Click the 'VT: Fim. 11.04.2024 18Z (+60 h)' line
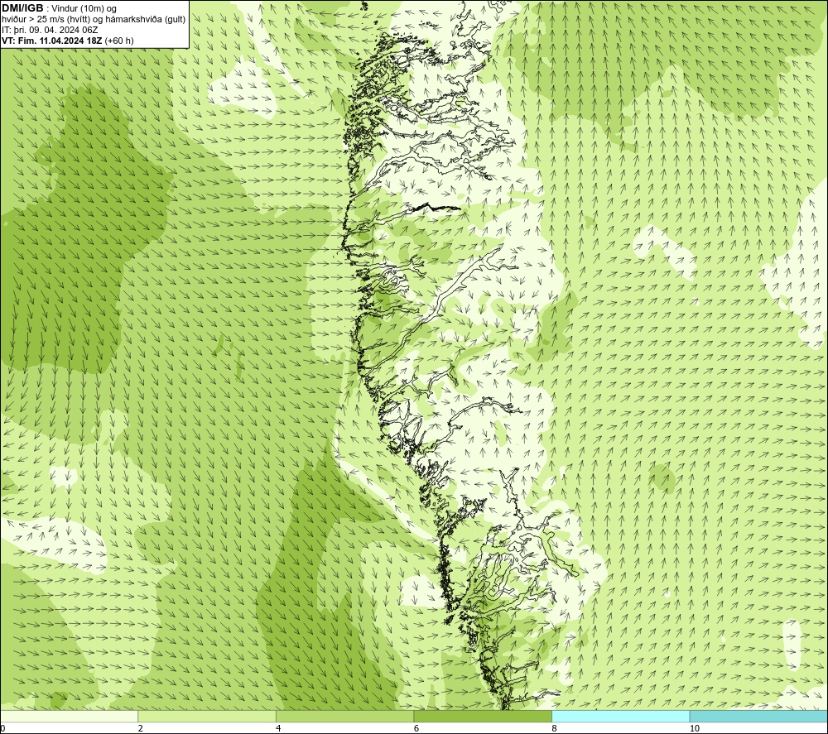Image resolution: width=828 pixels, height=734 pixels. 68,40
